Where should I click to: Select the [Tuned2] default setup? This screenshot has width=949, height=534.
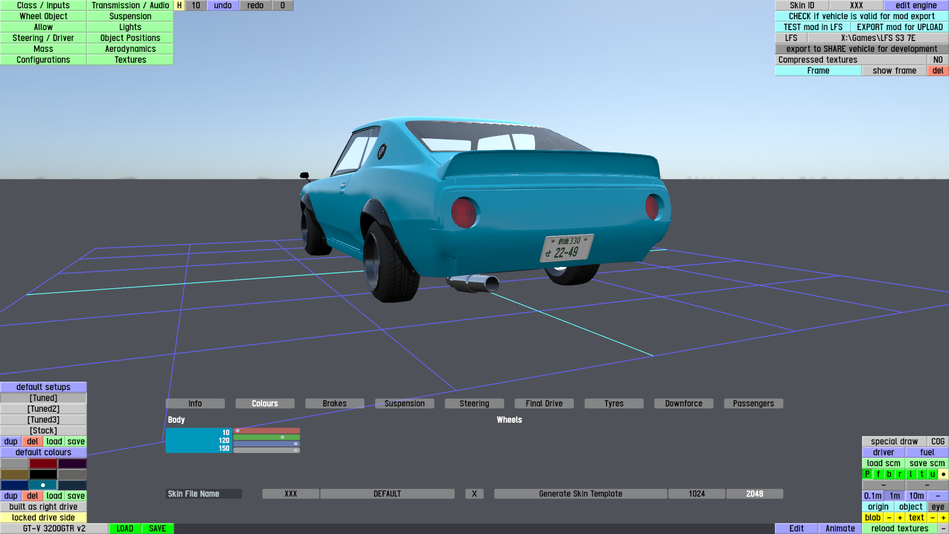coord(43,409)
